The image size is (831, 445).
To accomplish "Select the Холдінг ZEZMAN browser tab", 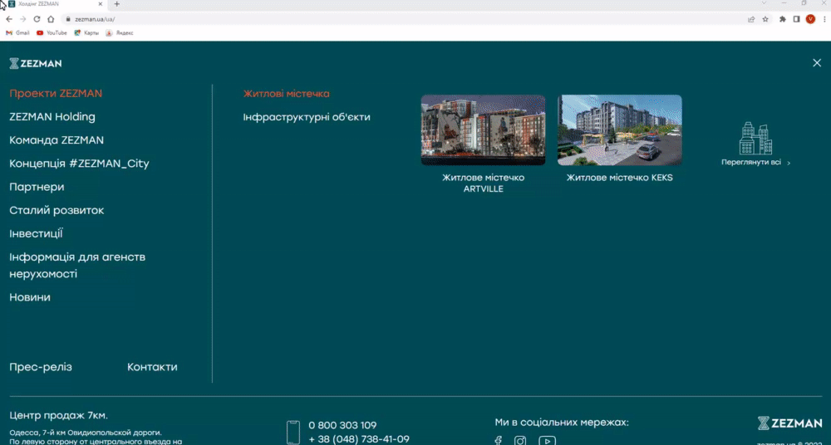I will point(57,4).
